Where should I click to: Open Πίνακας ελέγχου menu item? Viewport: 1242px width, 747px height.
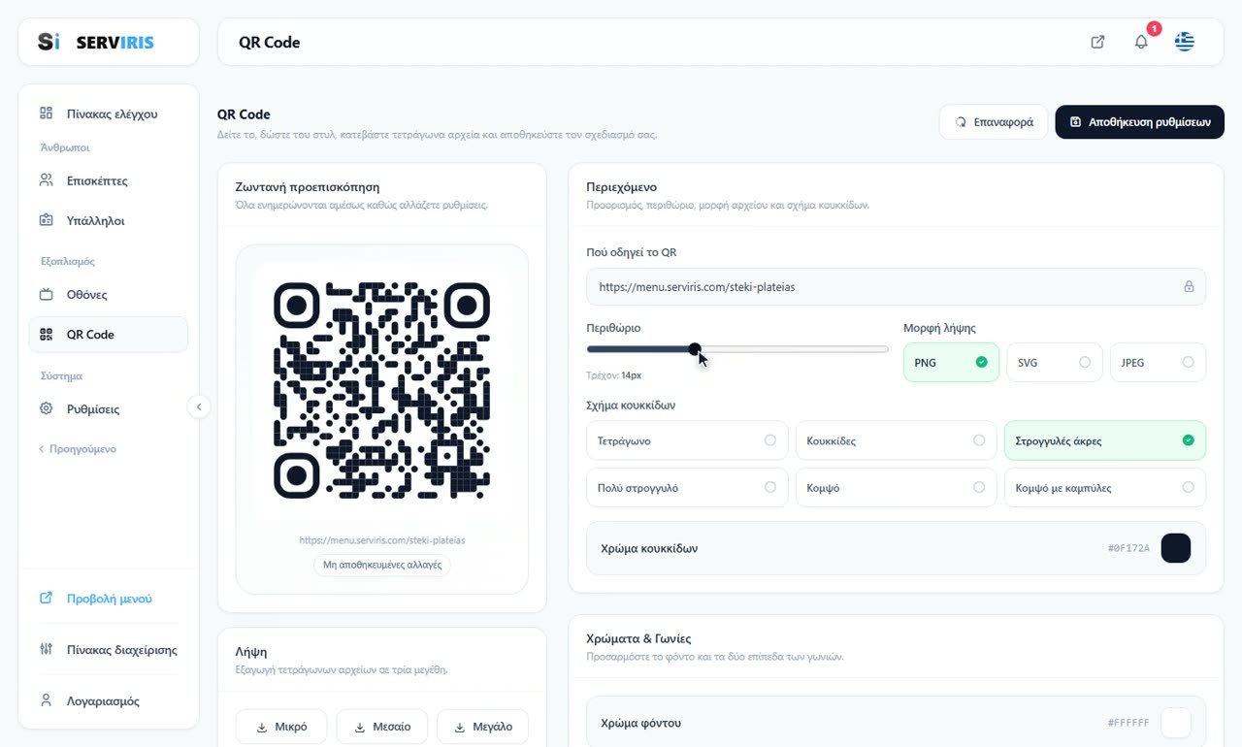(108, 114)
